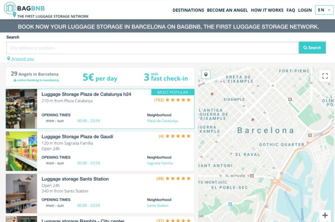This screenshot has width=335, height=222.
Task: Open Luggage storage Rambla - City center listing
Action: [x=83, y=220]
